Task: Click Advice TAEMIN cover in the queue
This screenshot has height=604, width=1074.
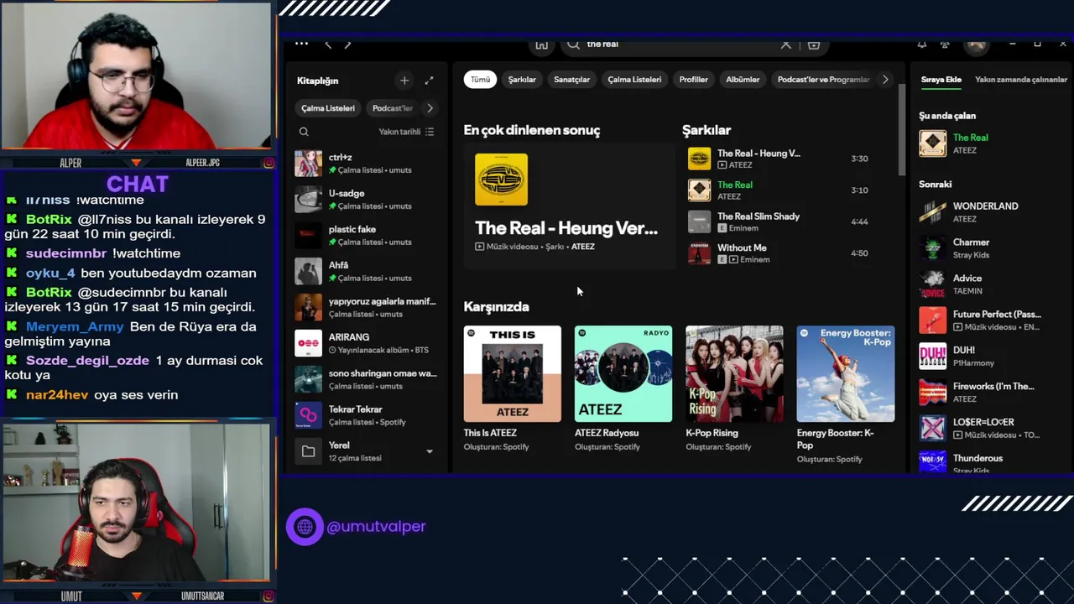Action: coord(932,284)
